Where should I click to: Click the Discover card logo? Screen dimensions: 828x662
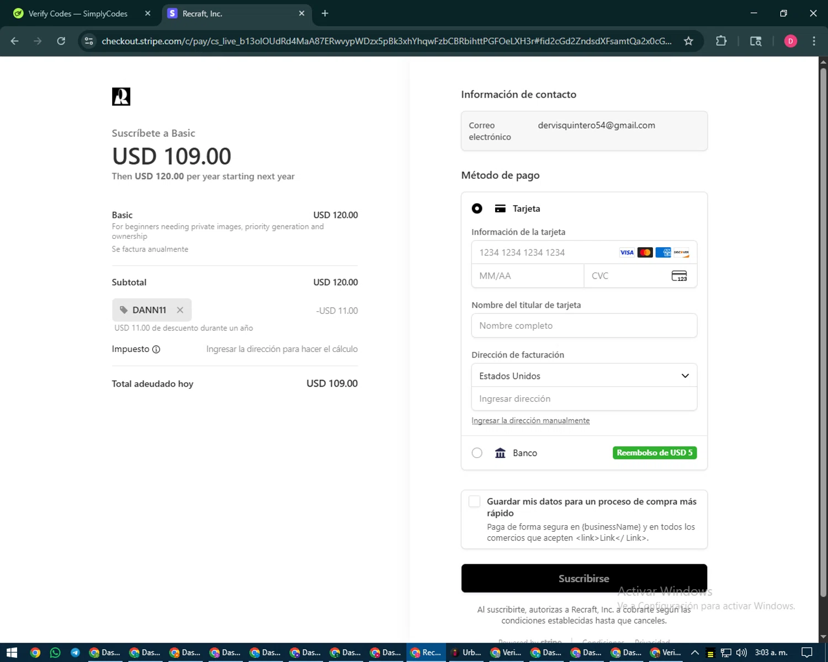[x=682, y=253]
